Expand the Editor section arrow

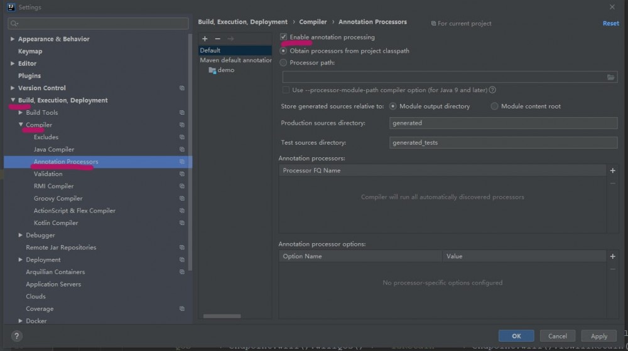(13, 63)
